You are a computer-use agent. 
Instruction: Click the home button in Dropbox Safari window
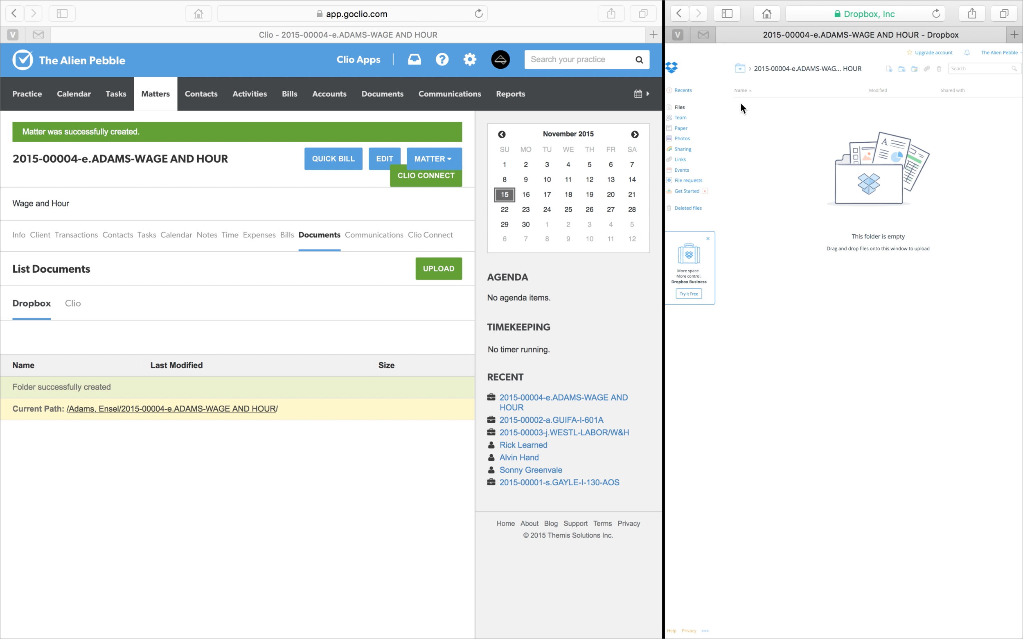pos(766,13)
